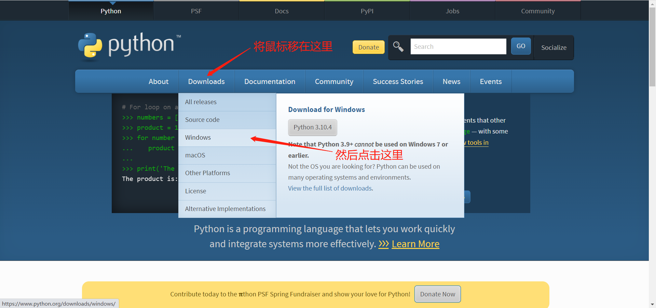656x308 pixels.
Task: Open the About navigation menu
Action: point(159,81)
